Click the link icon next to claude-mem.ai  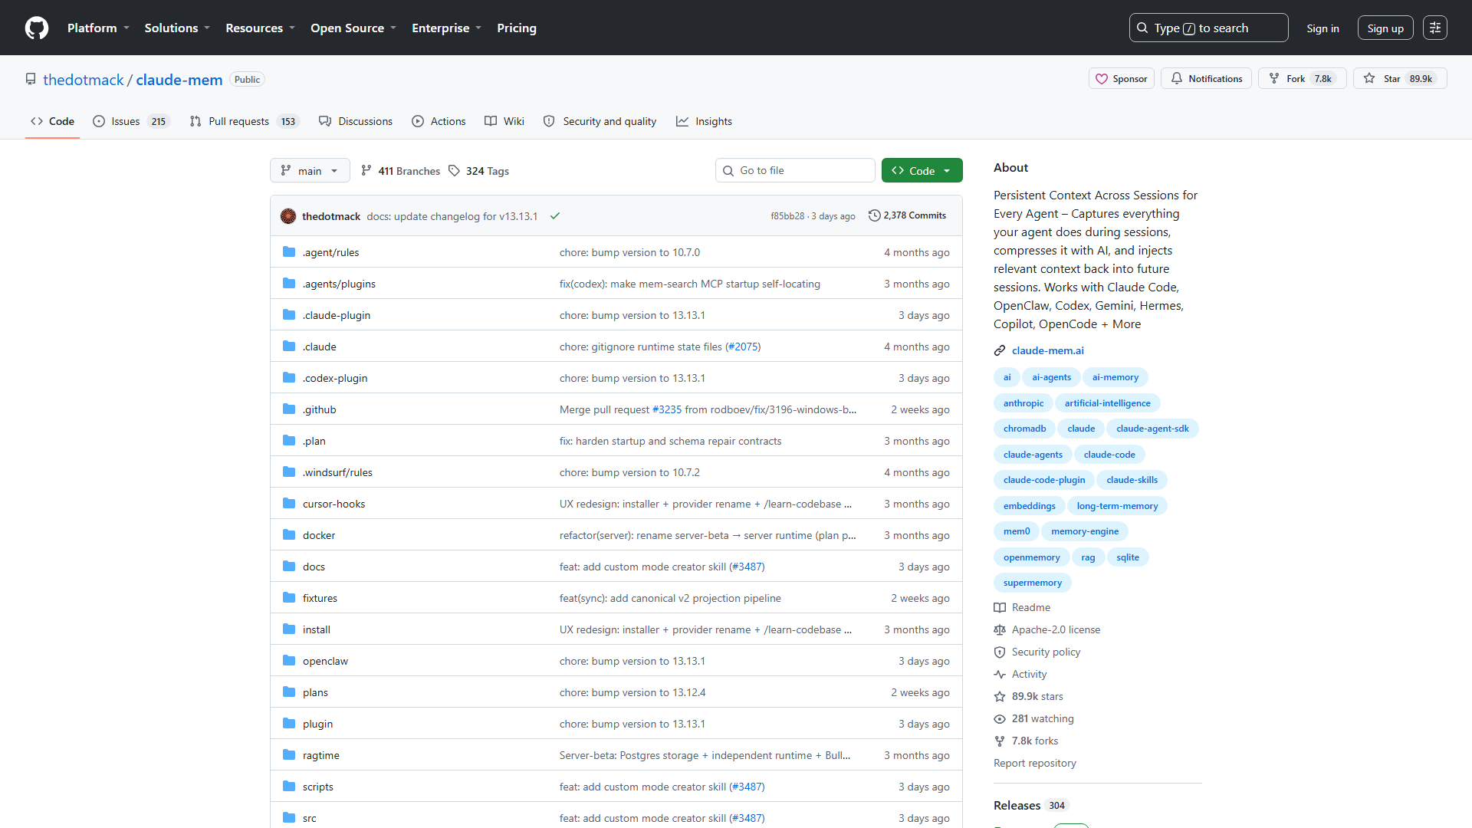1000,350
